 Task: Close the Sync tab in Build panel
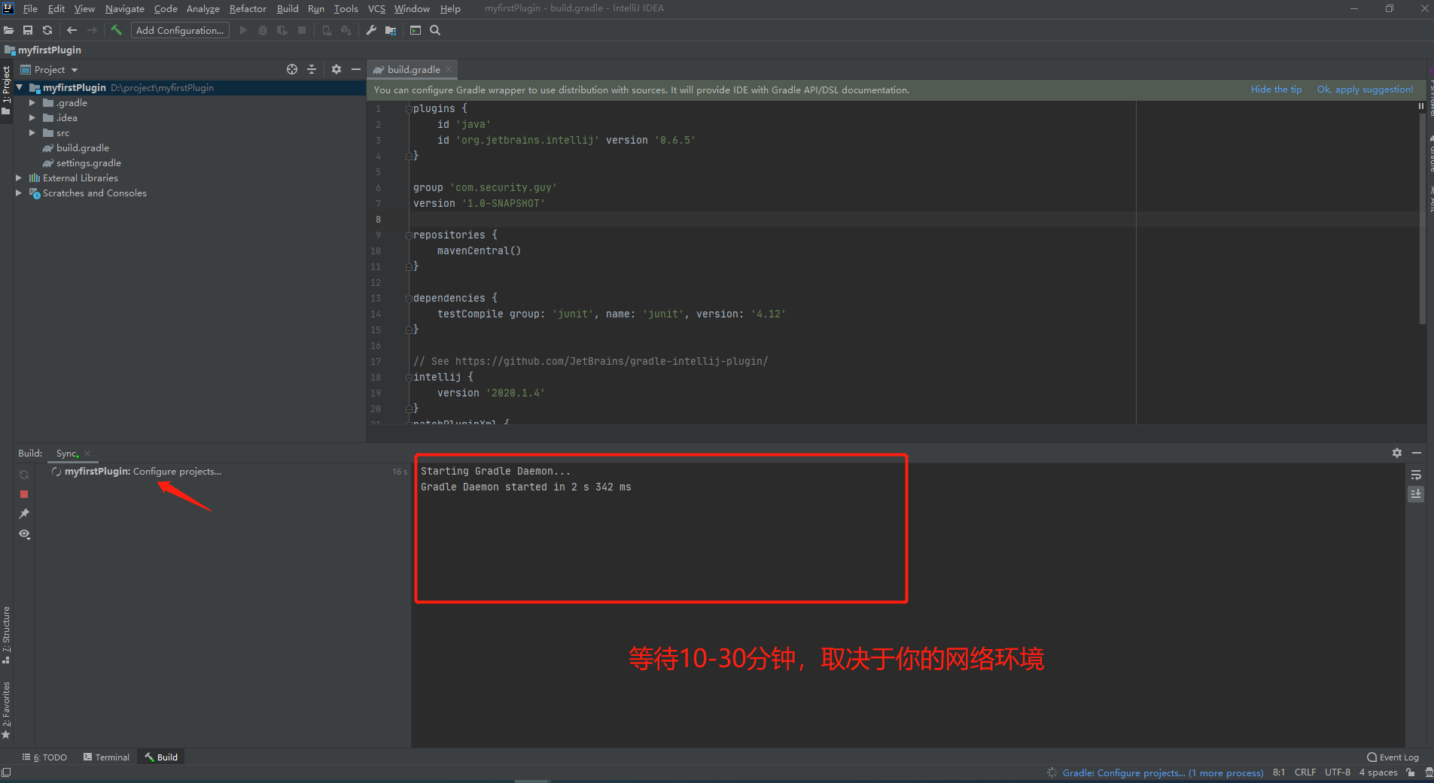pos(87,454)
